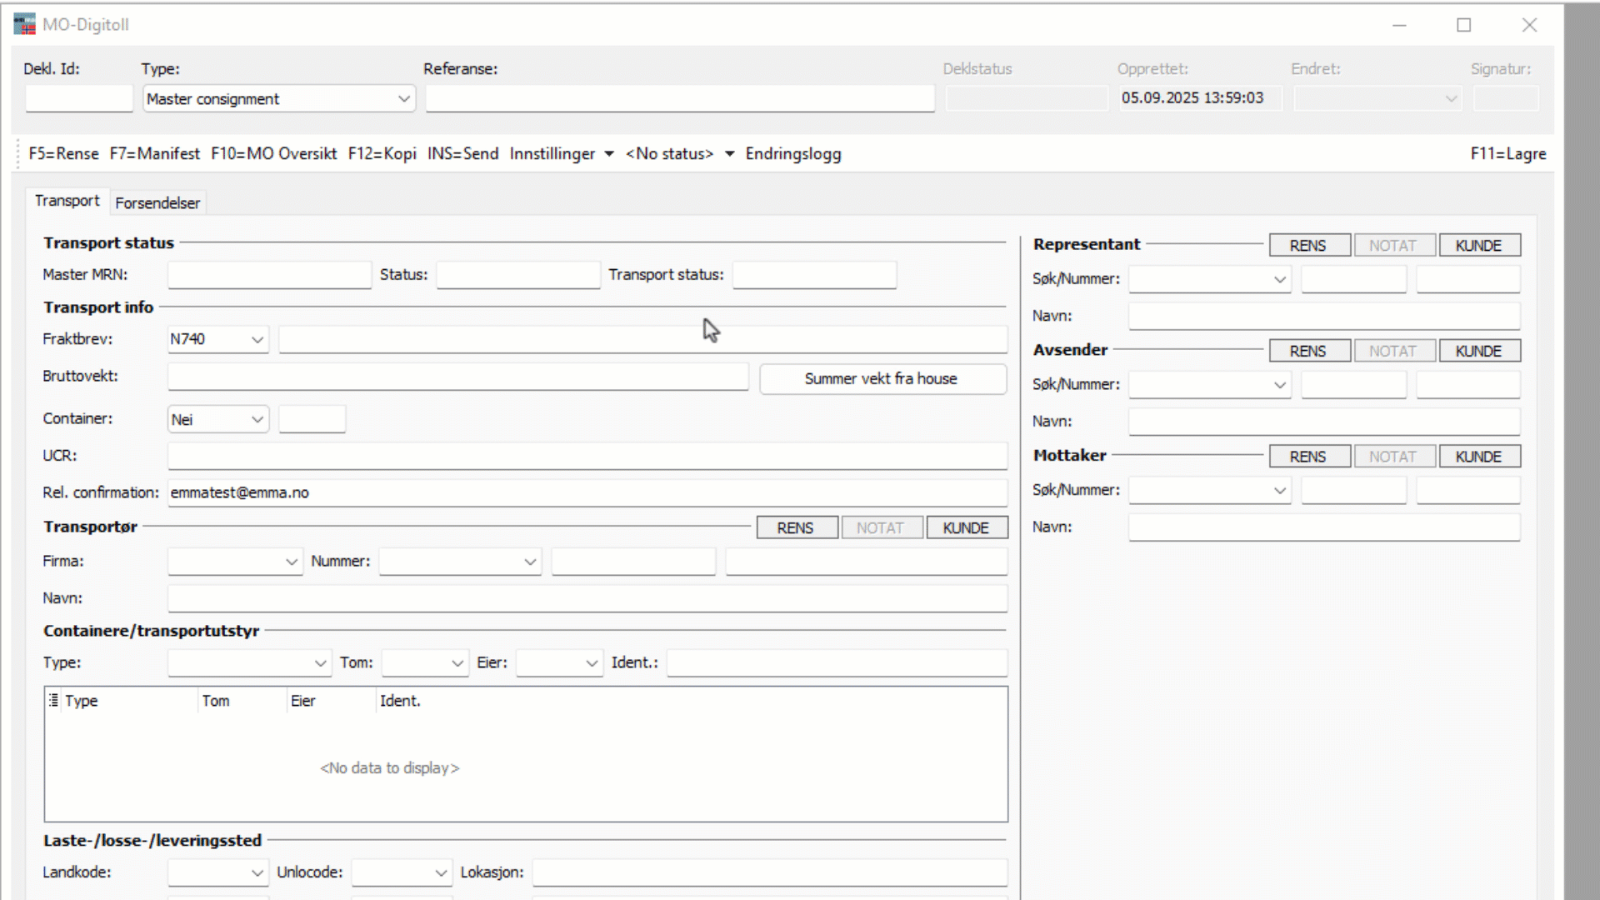Click the MO-Digitoll app icon in title bar
This screenshot has height=900, width=1600.
25,24
